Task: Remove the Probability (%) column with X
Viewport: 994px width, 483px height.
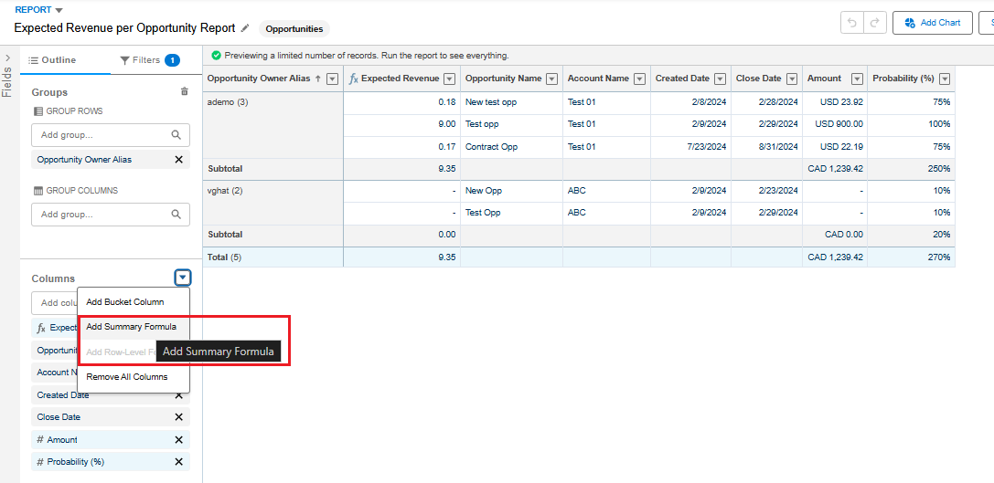Action: [178, 462]
